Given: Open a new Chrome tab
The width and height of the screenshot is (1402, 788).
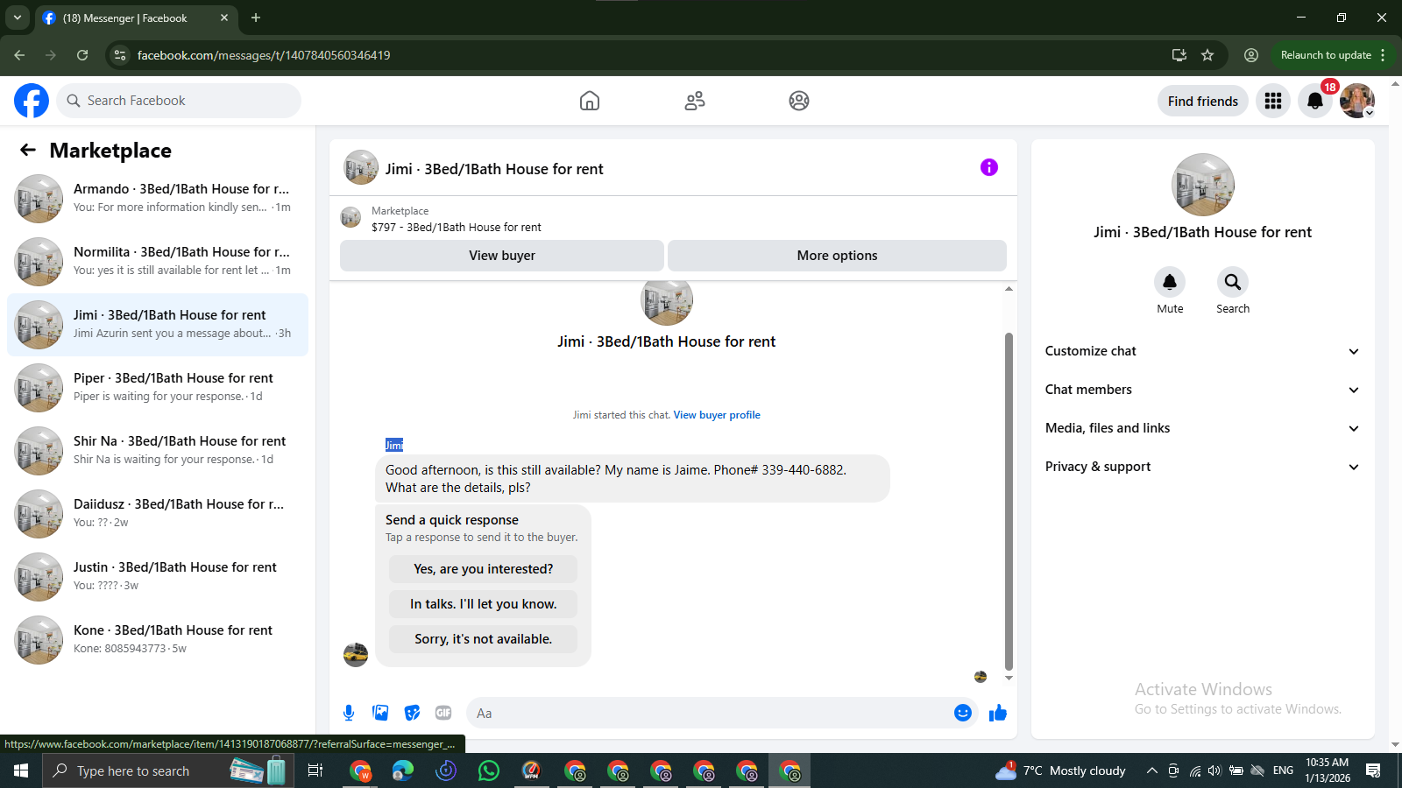Looking at the screenshot, I should [256, 18].
